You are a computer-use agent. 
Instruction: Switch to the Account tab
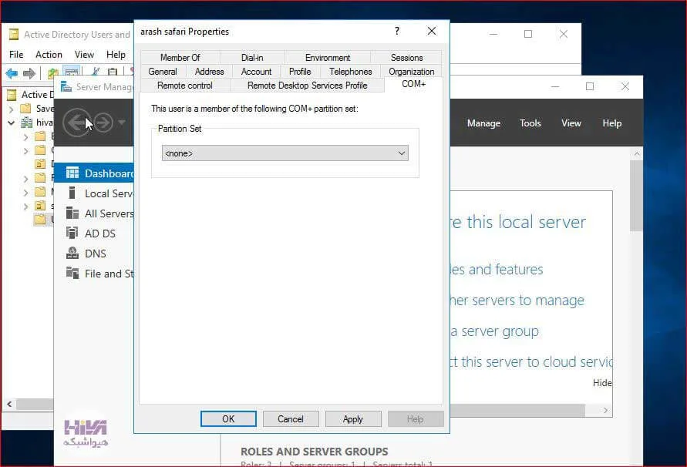(256, 72)
